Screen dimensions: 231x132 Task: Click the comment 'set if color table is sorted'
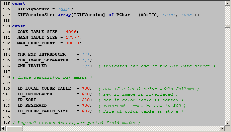(141, 100)
